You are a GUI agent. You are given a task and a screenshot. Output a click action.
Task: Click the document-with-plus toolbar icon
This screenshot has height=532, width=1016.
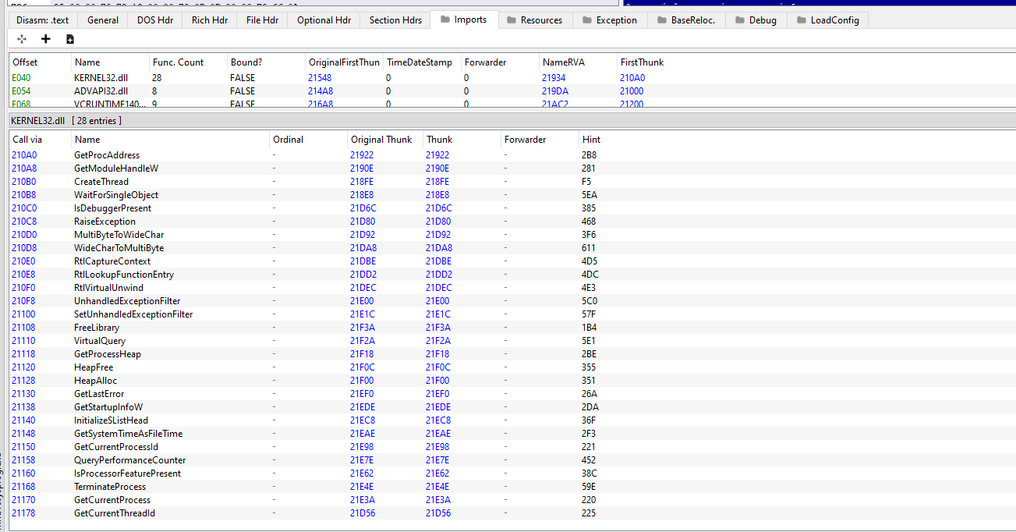(70, 39)
